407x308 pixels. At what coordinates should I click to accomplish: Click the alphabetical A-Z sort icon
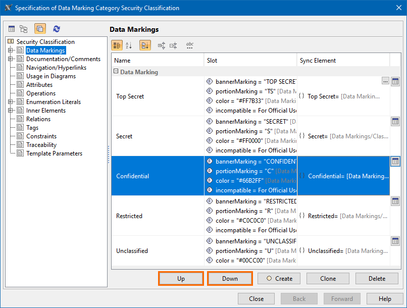coord(129,45)
